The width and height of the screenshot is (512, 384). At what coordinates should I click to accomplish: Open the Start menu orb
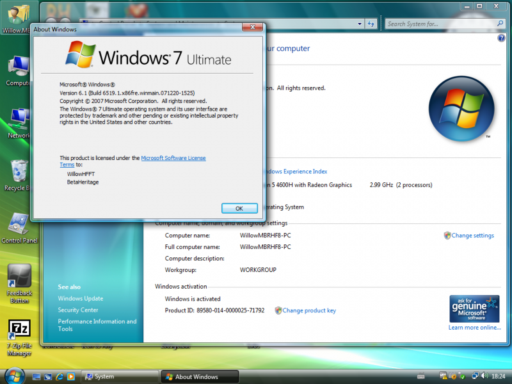(x=15, y=376)
